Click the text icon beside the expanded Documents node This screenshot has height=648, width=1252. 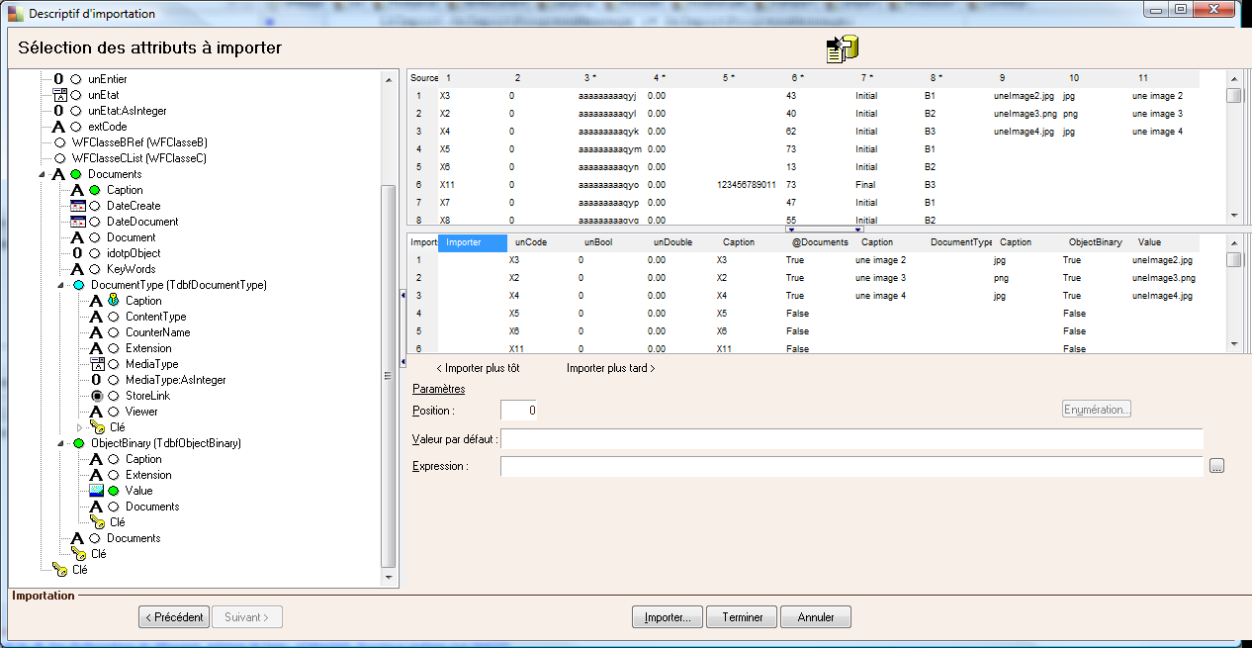[x=58, y=174]
